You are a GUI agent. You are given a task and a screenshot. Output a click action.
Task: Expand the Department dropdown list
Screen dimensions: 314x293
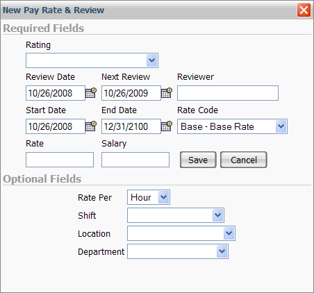tap(178, 251)
